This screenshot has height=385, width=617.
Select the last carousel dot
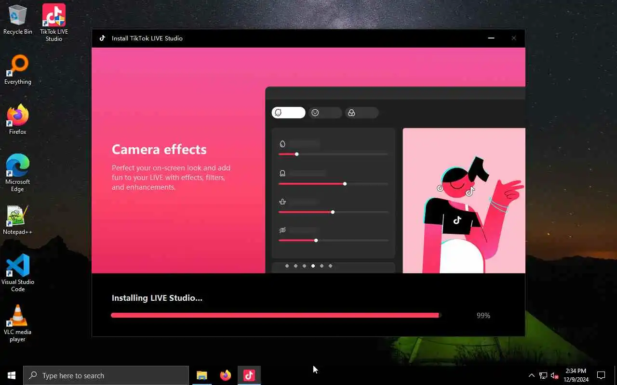click(x=330, y=266)
